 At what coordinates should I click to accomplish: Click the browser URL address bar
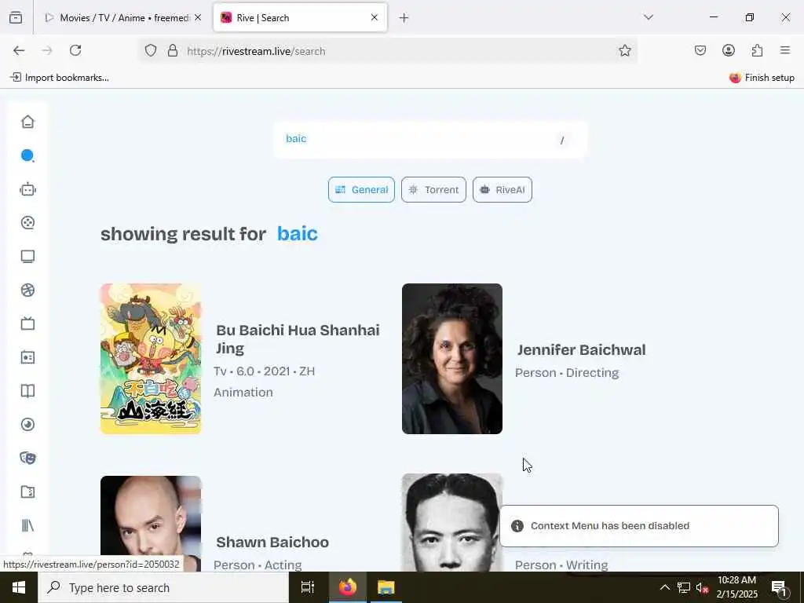389,51
